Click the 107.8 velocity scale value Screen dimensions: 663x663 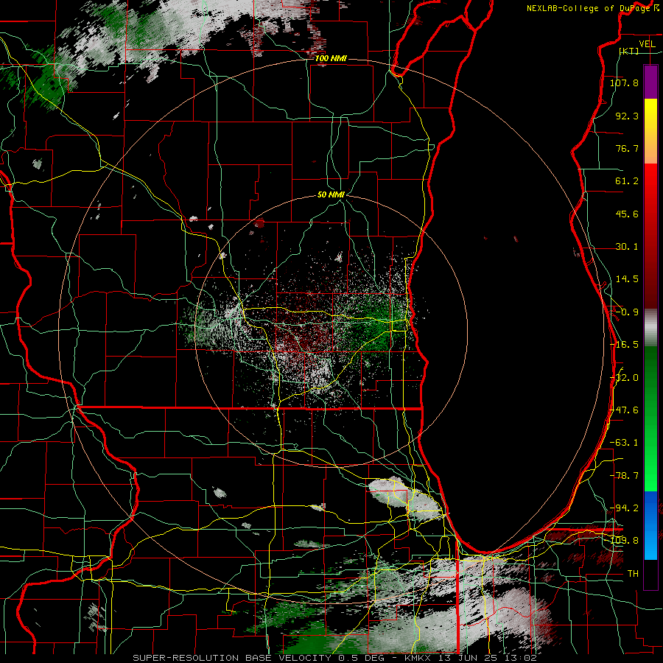click(x=624, y=83)
